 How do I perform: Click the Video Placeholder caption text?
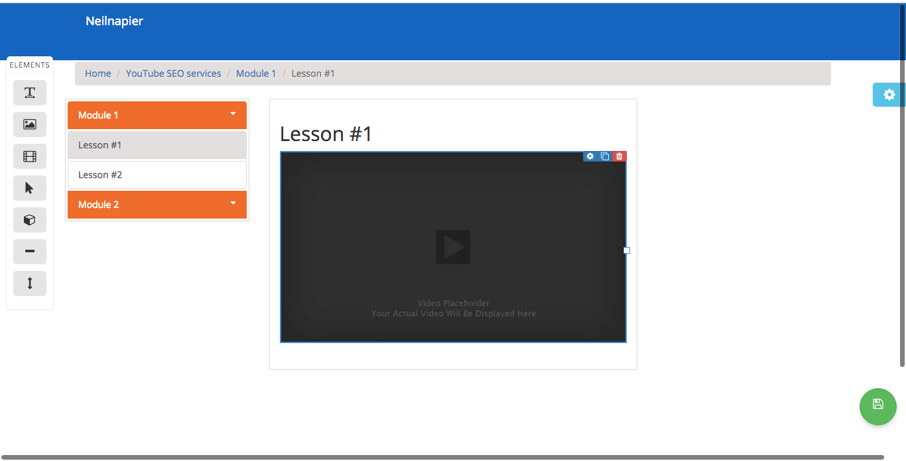coord(454,303)
